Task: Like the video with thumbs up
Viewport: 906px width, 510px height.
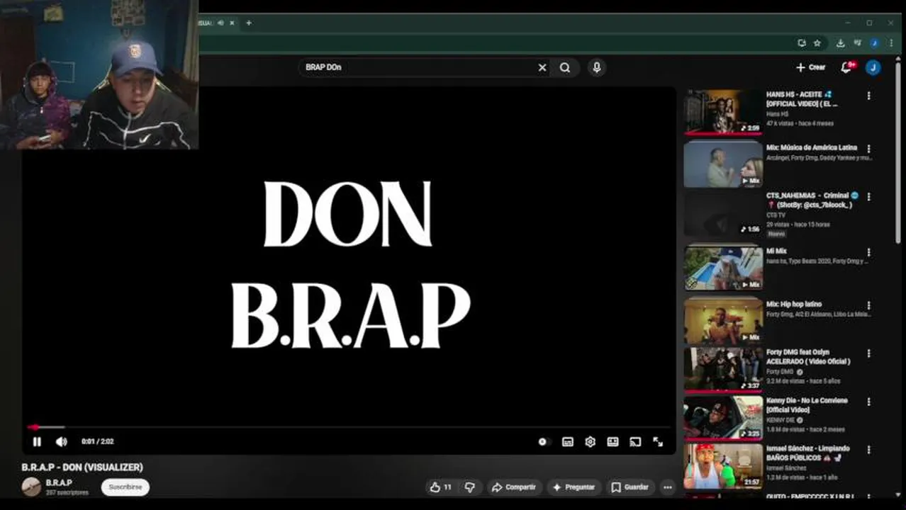Action: point(435,487)
